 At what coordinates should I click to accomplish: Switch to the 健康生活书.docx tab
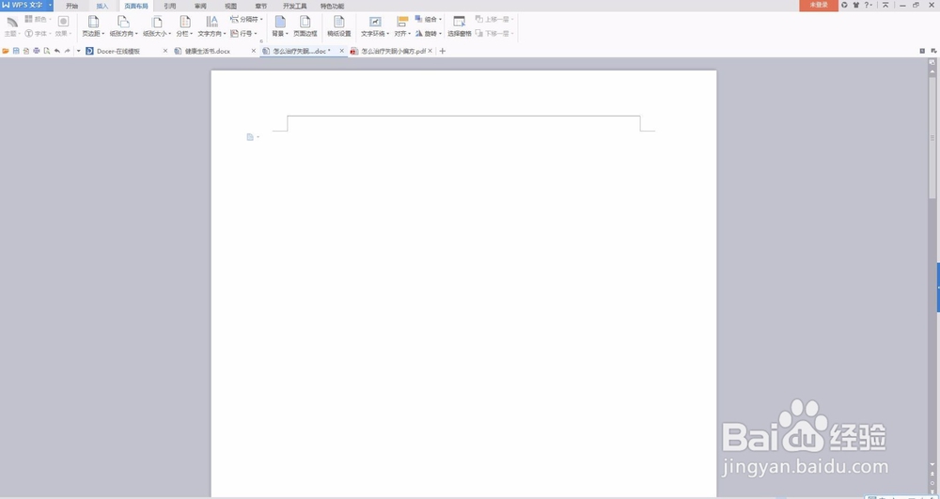[208, 51]
